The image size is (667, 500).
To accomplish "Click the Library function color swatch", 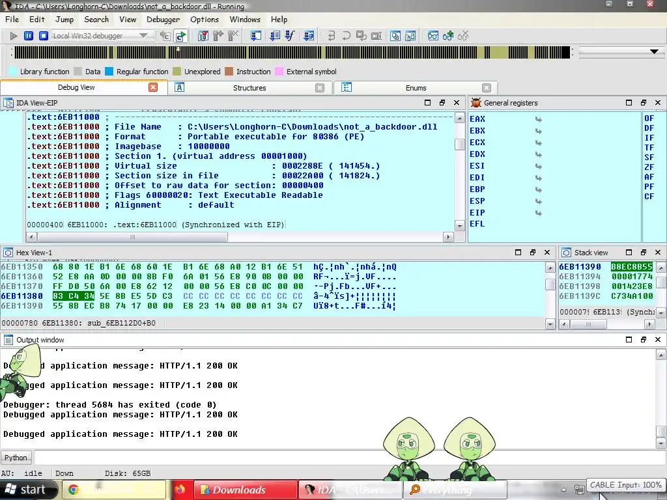I will pyautogui.click(x=13, y=72).
